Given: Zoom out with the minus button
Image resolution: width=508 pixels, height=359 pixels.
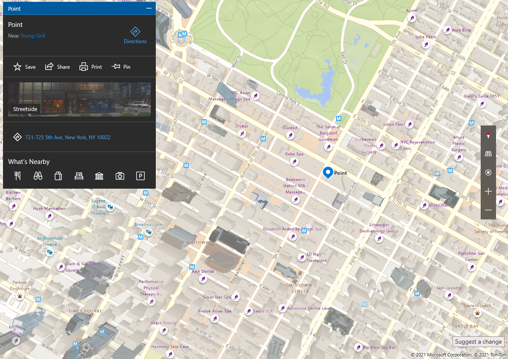Looking at the screenshot, I should [488, 210].
